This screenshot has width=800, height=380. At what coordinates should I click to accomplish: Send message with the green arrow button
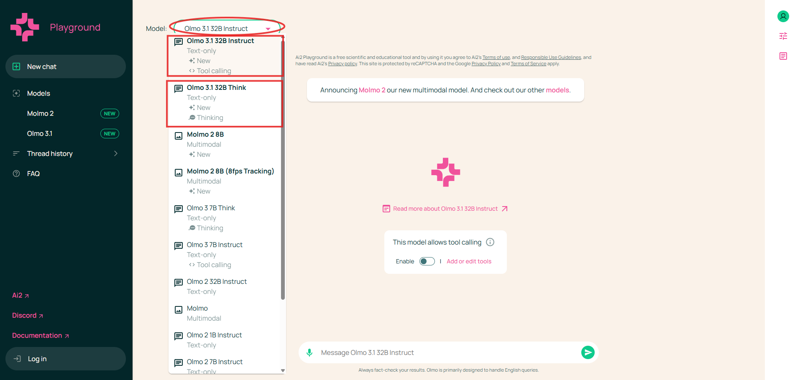pos(588,352)
